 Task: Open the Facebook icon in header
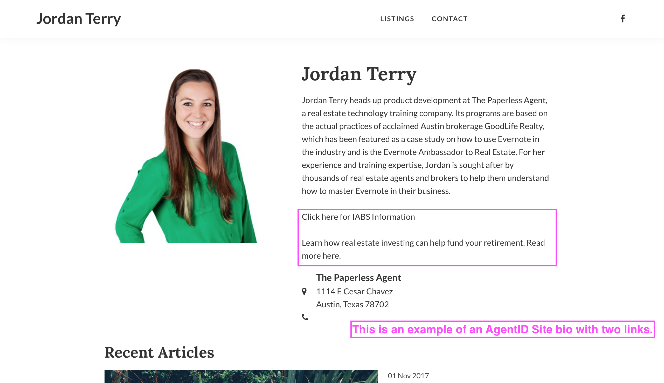pyautogui.click(x=622, y=19)
